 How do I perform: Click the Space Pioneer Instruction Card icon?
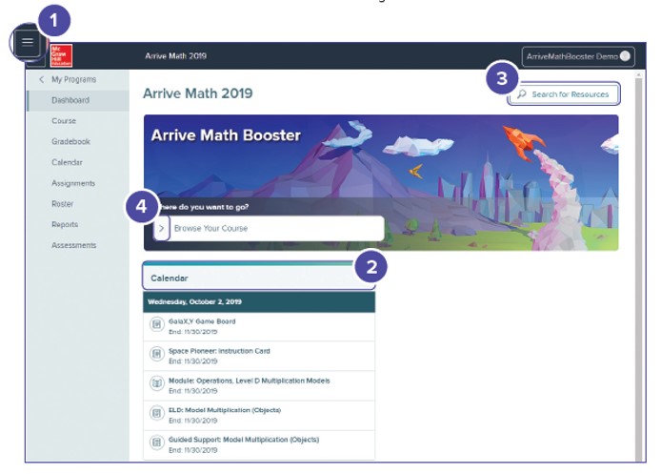(x=156, y=354)
